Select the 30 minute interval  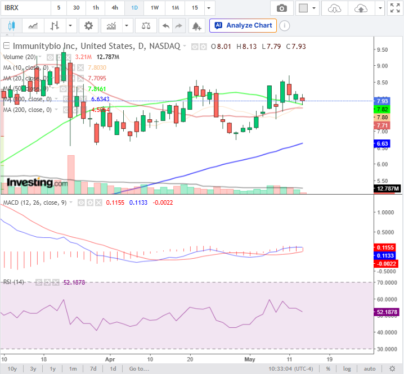[77, 8]
